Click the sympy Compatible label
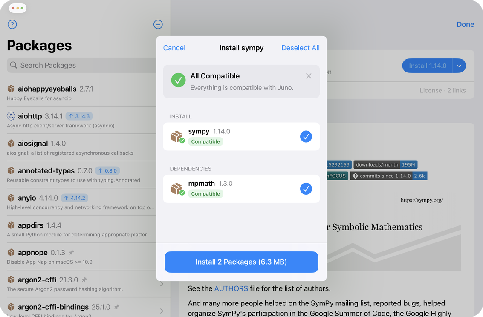Screen dimensions: 483x317 point(205,141)
